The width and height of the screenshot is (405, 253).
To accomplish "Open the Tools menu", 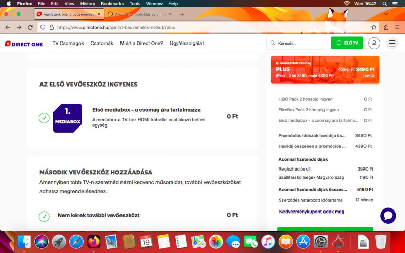I will (x=135, y=4).
